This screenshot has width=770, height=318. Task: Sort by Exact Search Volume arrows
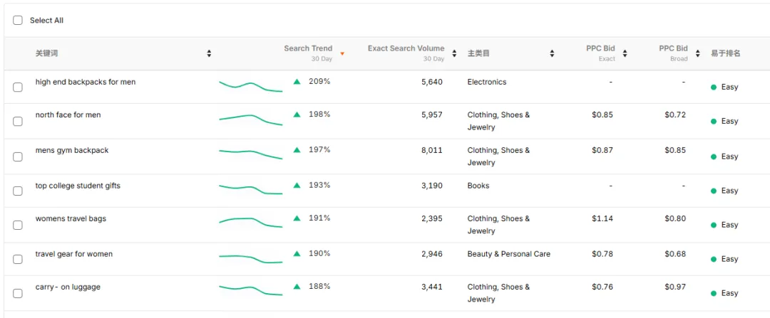[x=454, y=53]
